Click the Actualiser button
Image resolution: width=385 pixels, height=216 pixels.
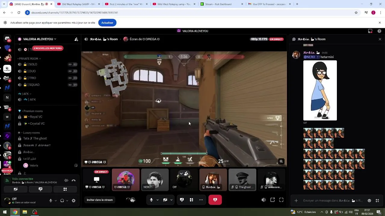107,23
